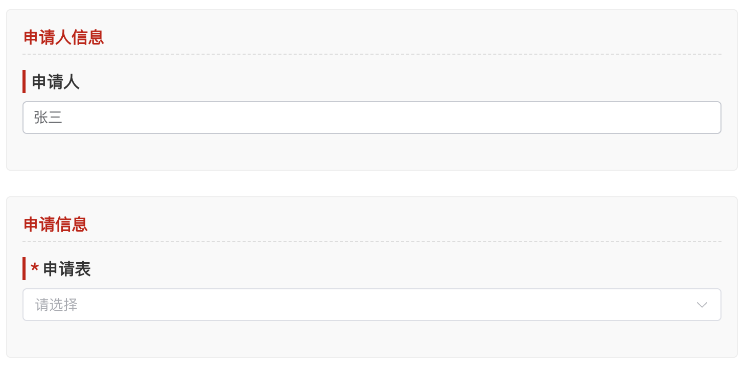
Task: Click blank area right of 申请人信息 heading
Action: pos(409,37)
